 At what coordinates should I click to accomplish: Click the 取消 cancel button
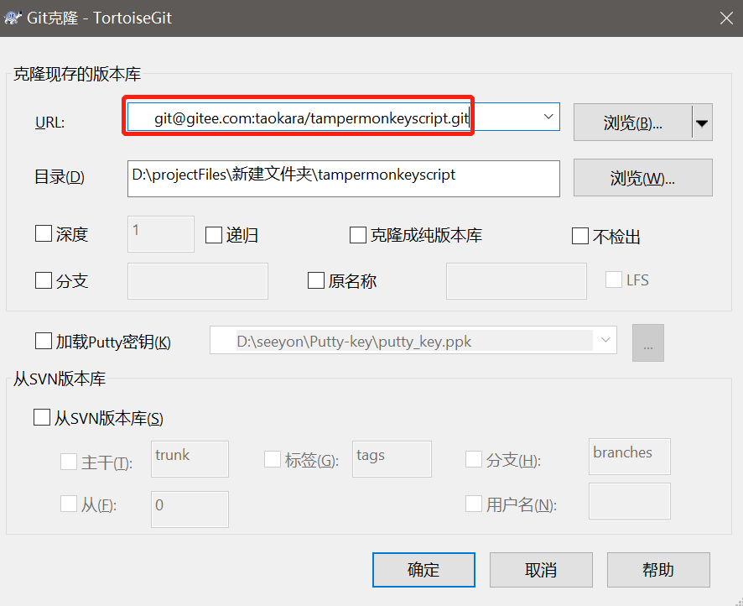(541, 570)
